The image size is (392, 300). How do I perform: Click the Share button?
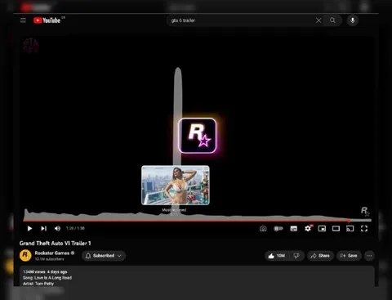[320, 256]
